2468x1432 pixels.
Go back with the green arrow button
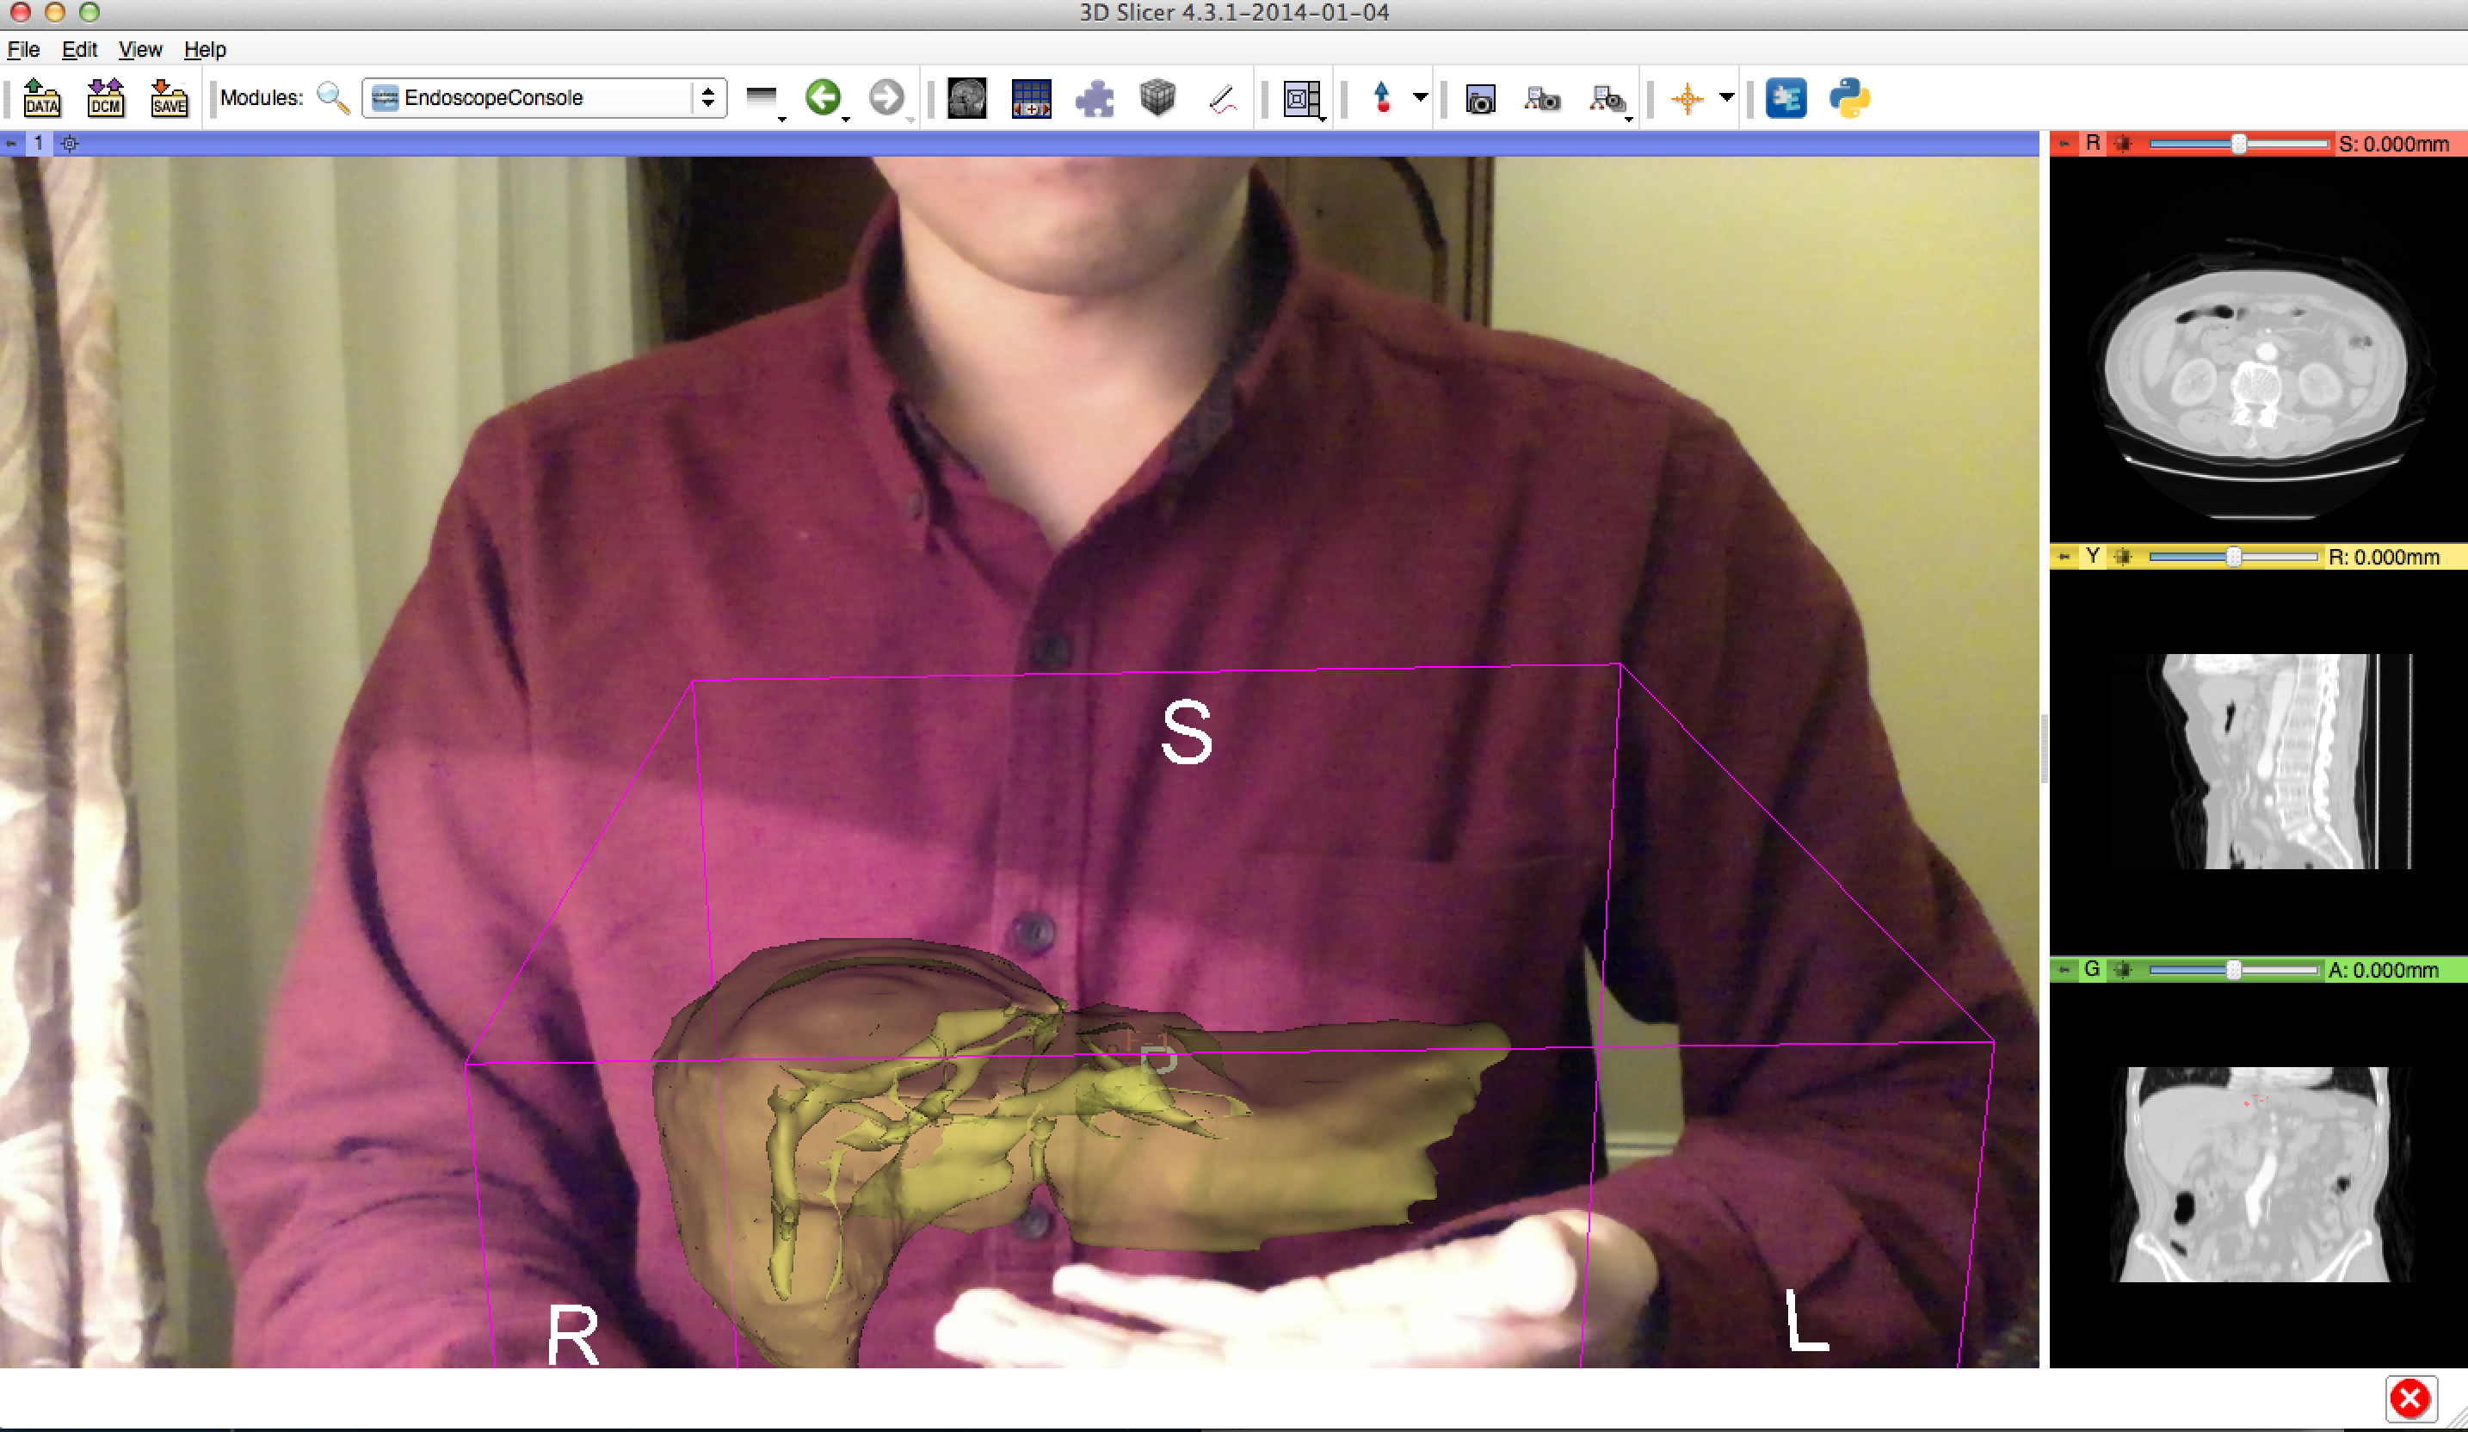coord(823,97)
